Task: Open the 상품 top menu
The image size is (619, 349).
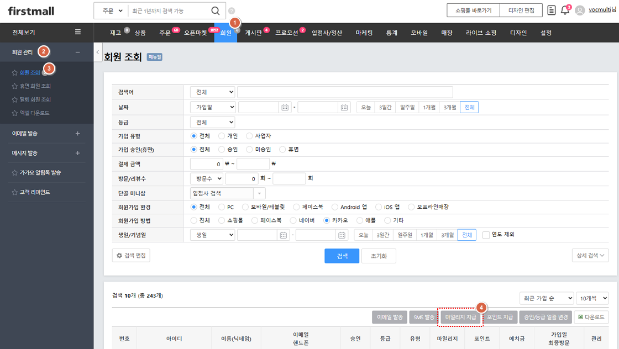Action: (x=140, y=33)
